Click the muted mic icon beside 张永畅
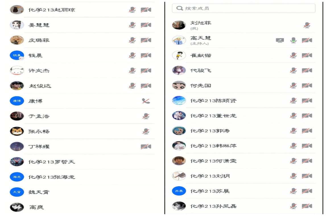Viewport: 326px width, 216px height. [x=146, y=131]
